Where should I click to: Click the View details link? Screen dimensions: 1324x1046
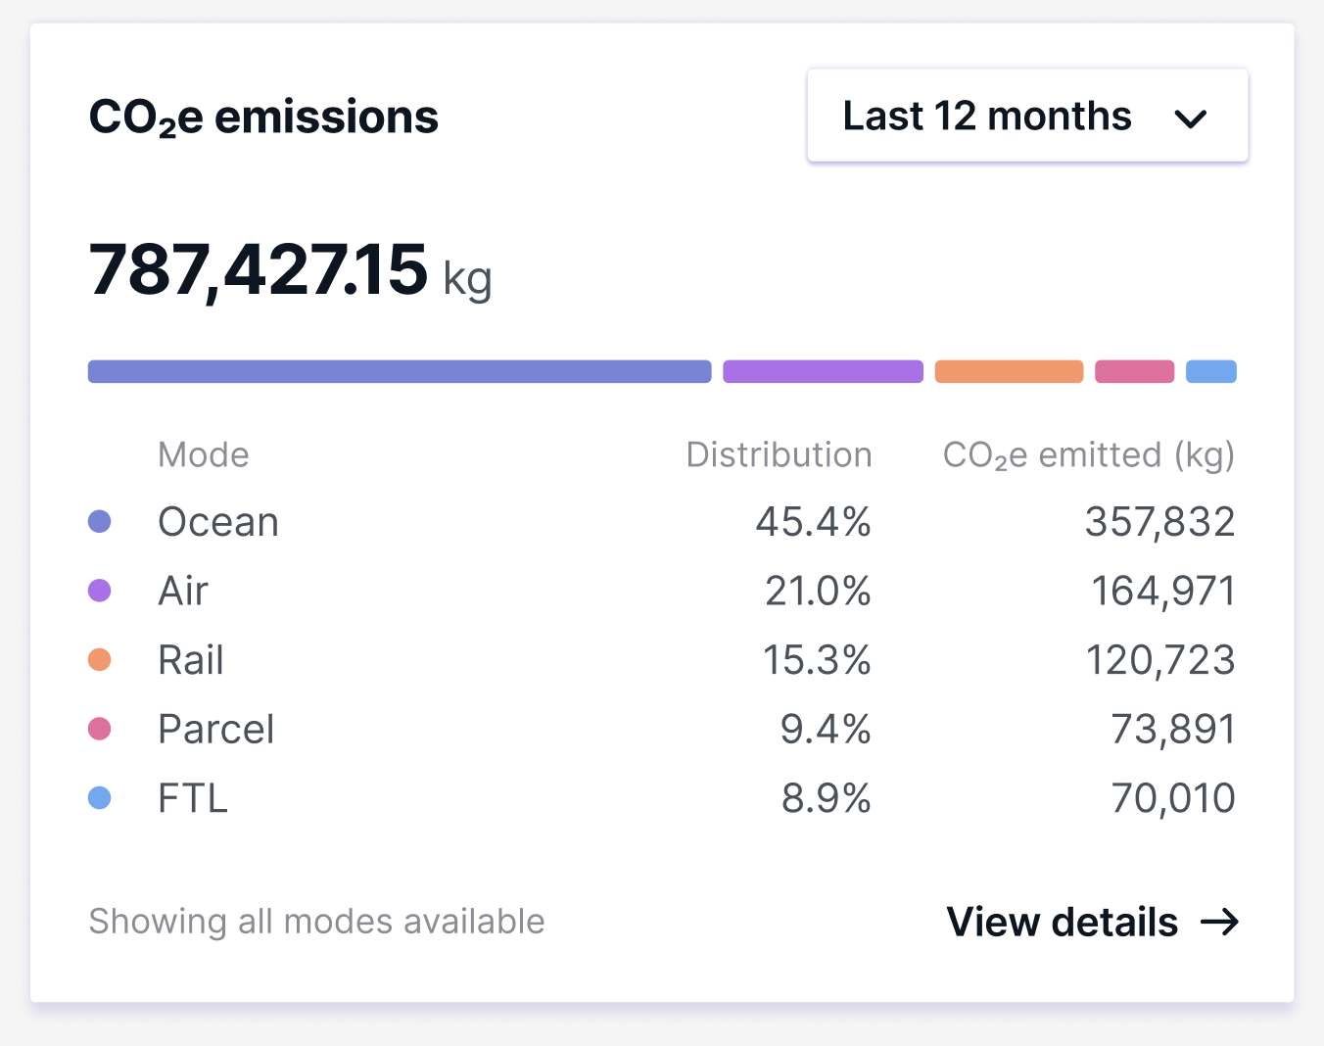[1062, 922]
